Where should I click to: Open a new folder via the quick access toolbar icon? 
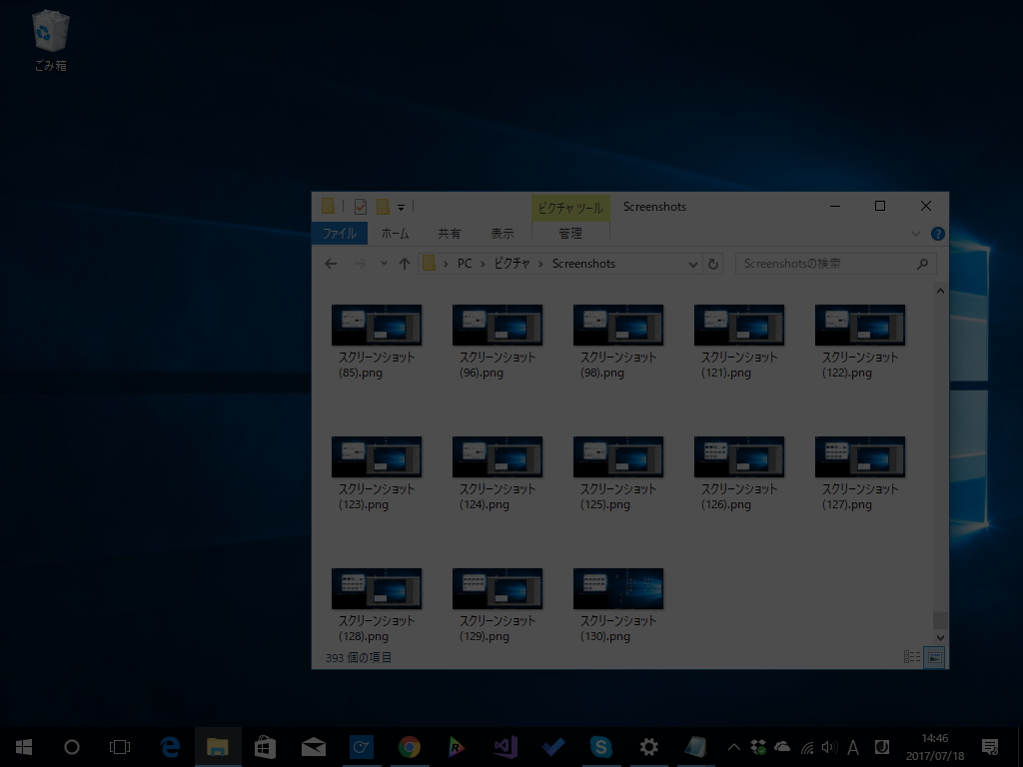pos(383,207)
